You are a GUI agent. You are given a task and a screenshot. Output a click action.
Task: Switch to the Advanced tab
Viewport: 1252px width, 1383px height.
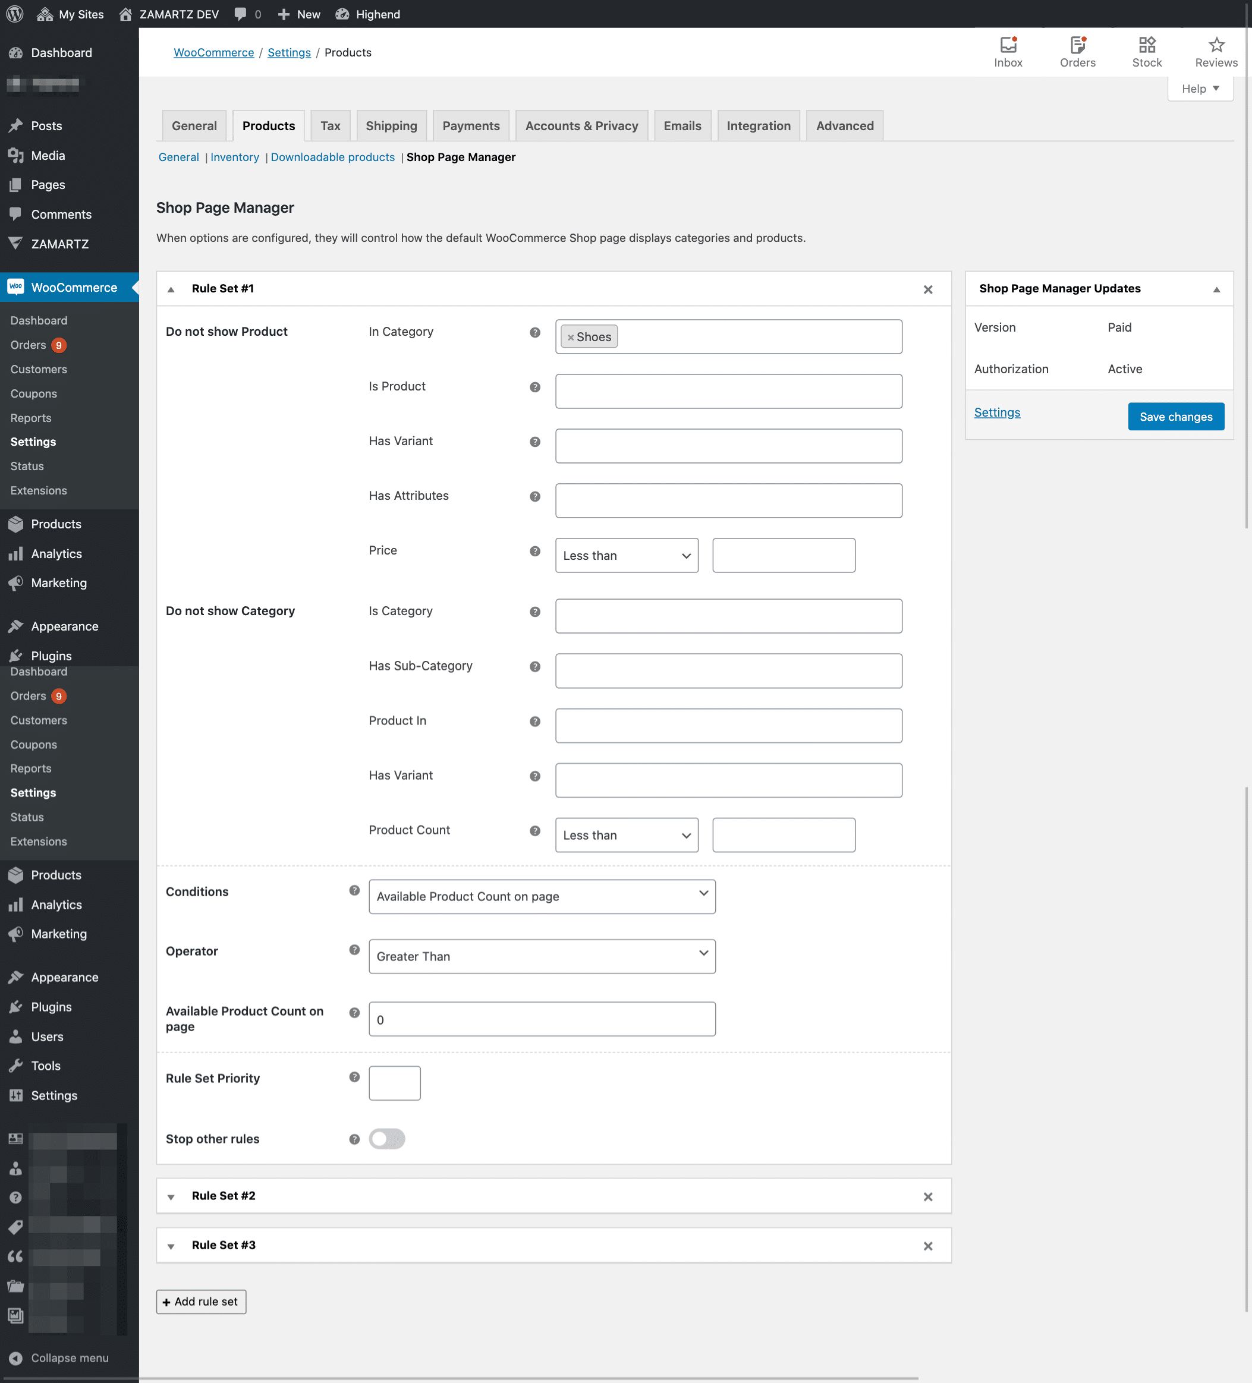[x=845, y=125]
